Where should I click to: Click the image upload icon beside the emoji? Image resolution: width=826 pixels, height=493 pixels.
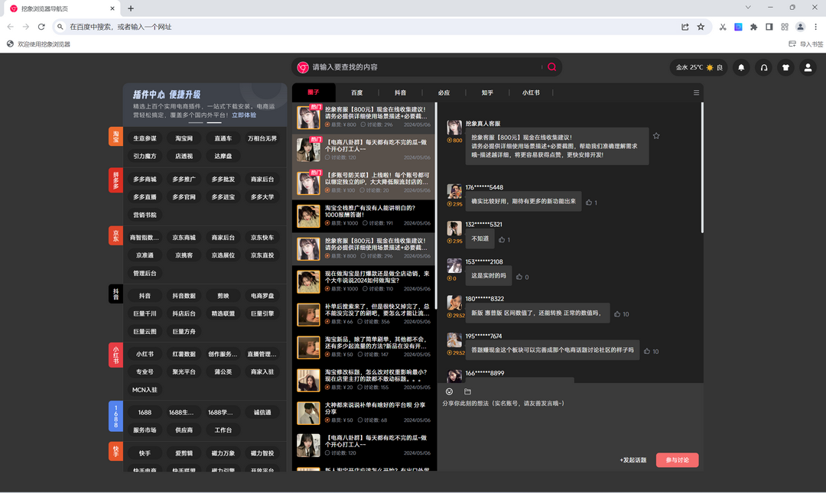click(467, 391)
